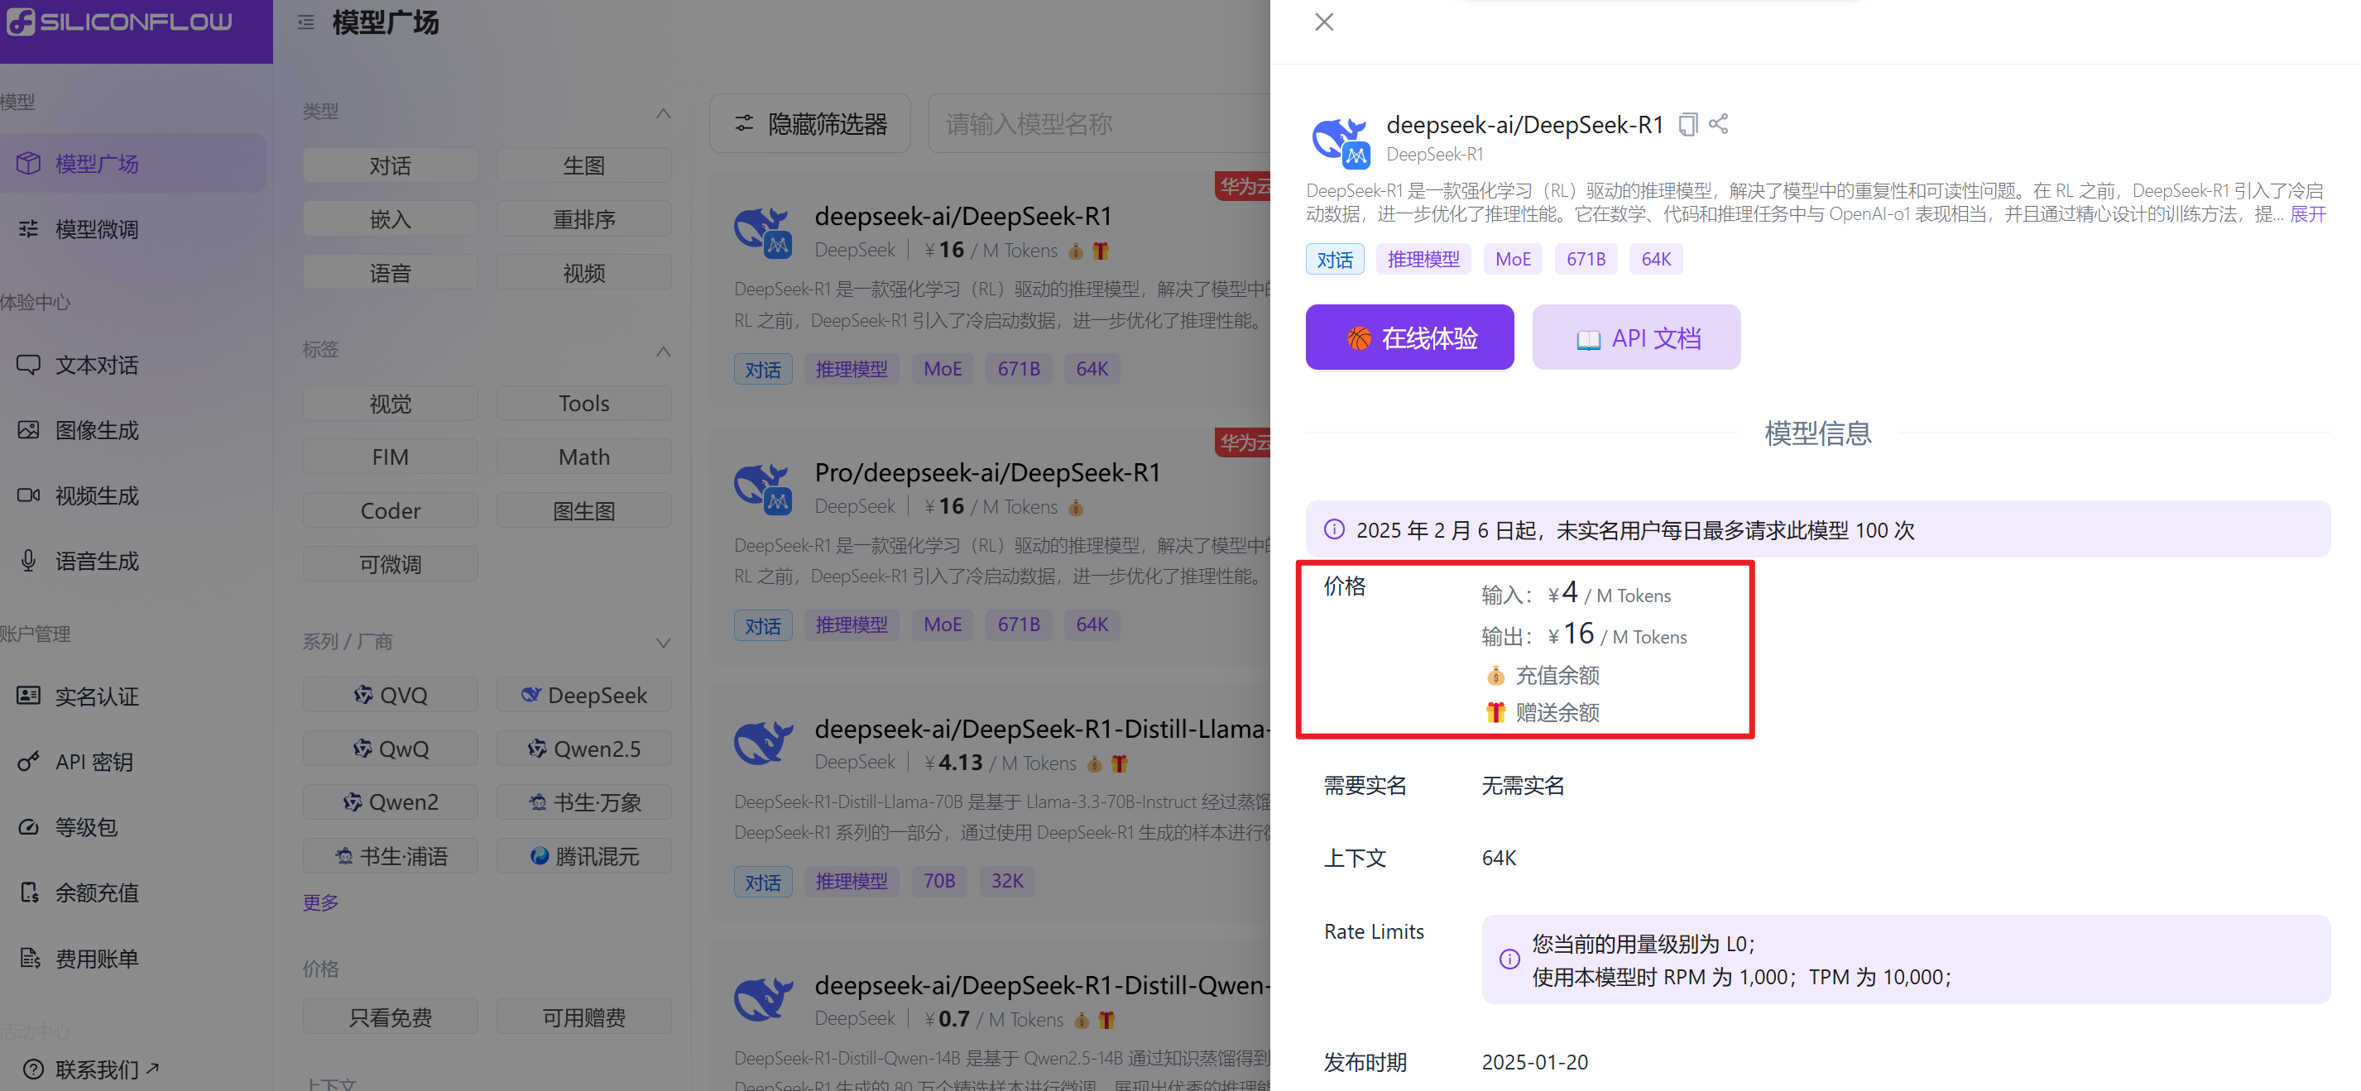This screenshot has width=2361, height=1091.
Task: Open DeepSeek-R1-Distill-Llama model card
Action: [991, 803]
